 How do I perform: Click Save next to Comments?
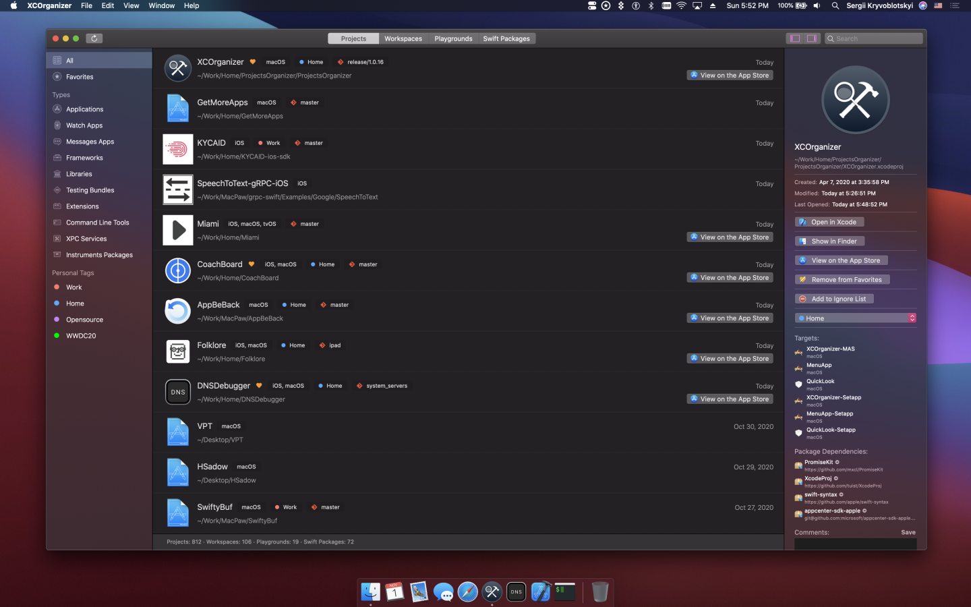point(908,533)
